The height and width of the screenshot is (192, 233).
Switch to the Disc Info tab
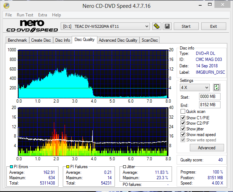62,40
